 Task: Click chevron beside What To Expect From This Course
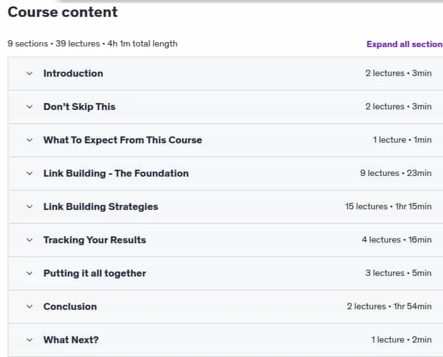click(30, 140)
